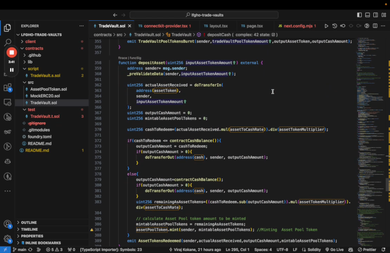Click the lfgho-trade-vaults command center search box
Viewport: 390px width, 253px height.
[204, 15]
